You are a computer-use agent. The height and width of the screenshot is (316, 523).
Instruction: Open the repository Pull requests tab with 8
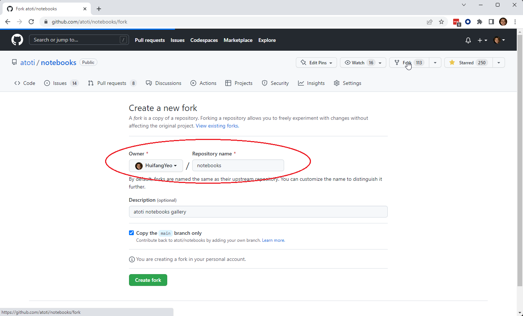pos(112,83)
